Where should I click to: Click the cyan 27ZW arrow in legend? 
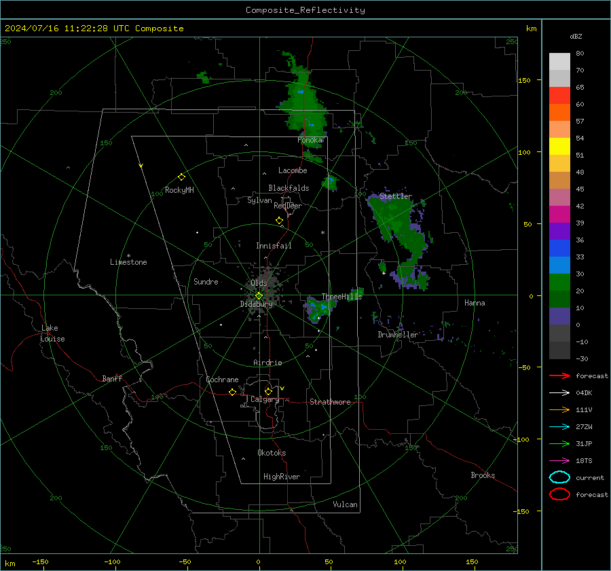coord(559,427)
